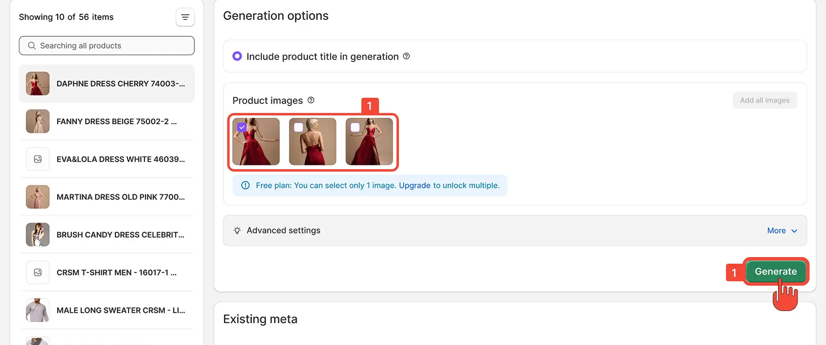Check the second product image checkbox
The height and width of the screenshot is (345, 826).
pyautogui.click(x=298, y=127)
